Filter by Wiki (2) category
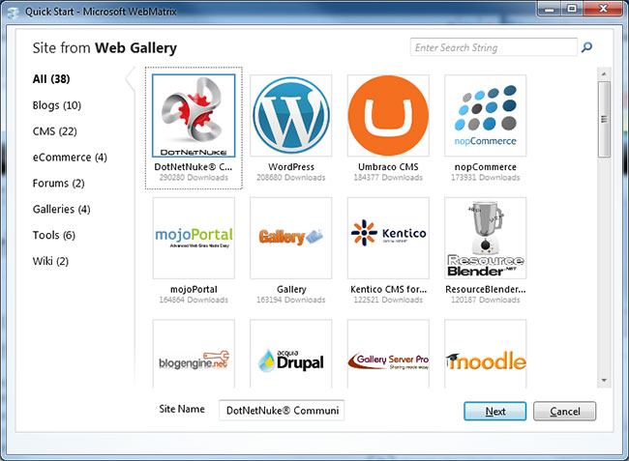 (x=50, y=261)
